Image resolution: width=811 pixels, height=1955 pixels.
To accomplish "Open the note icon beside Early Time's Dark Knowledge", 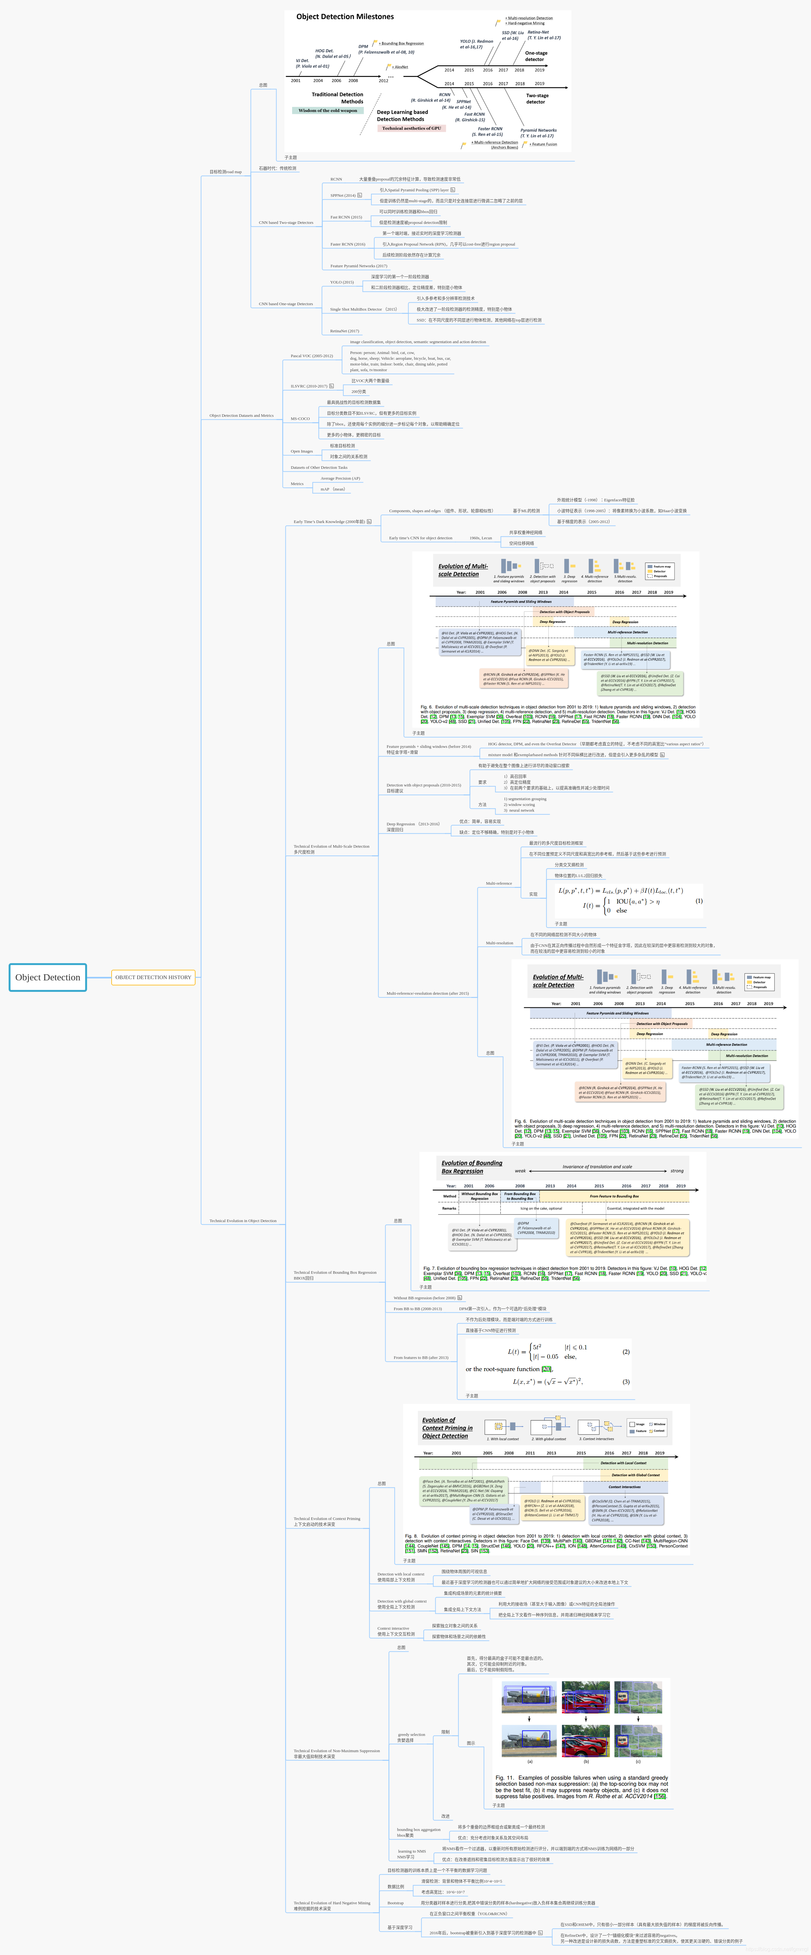I will click(370, 521).
